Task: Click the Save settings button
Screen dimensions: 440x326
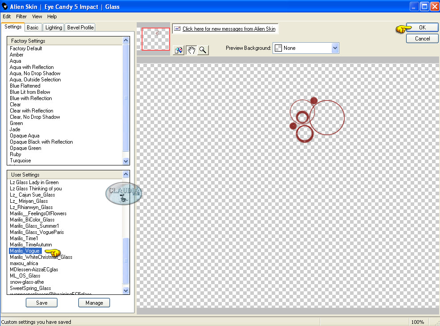Action: tap(41, 303)
